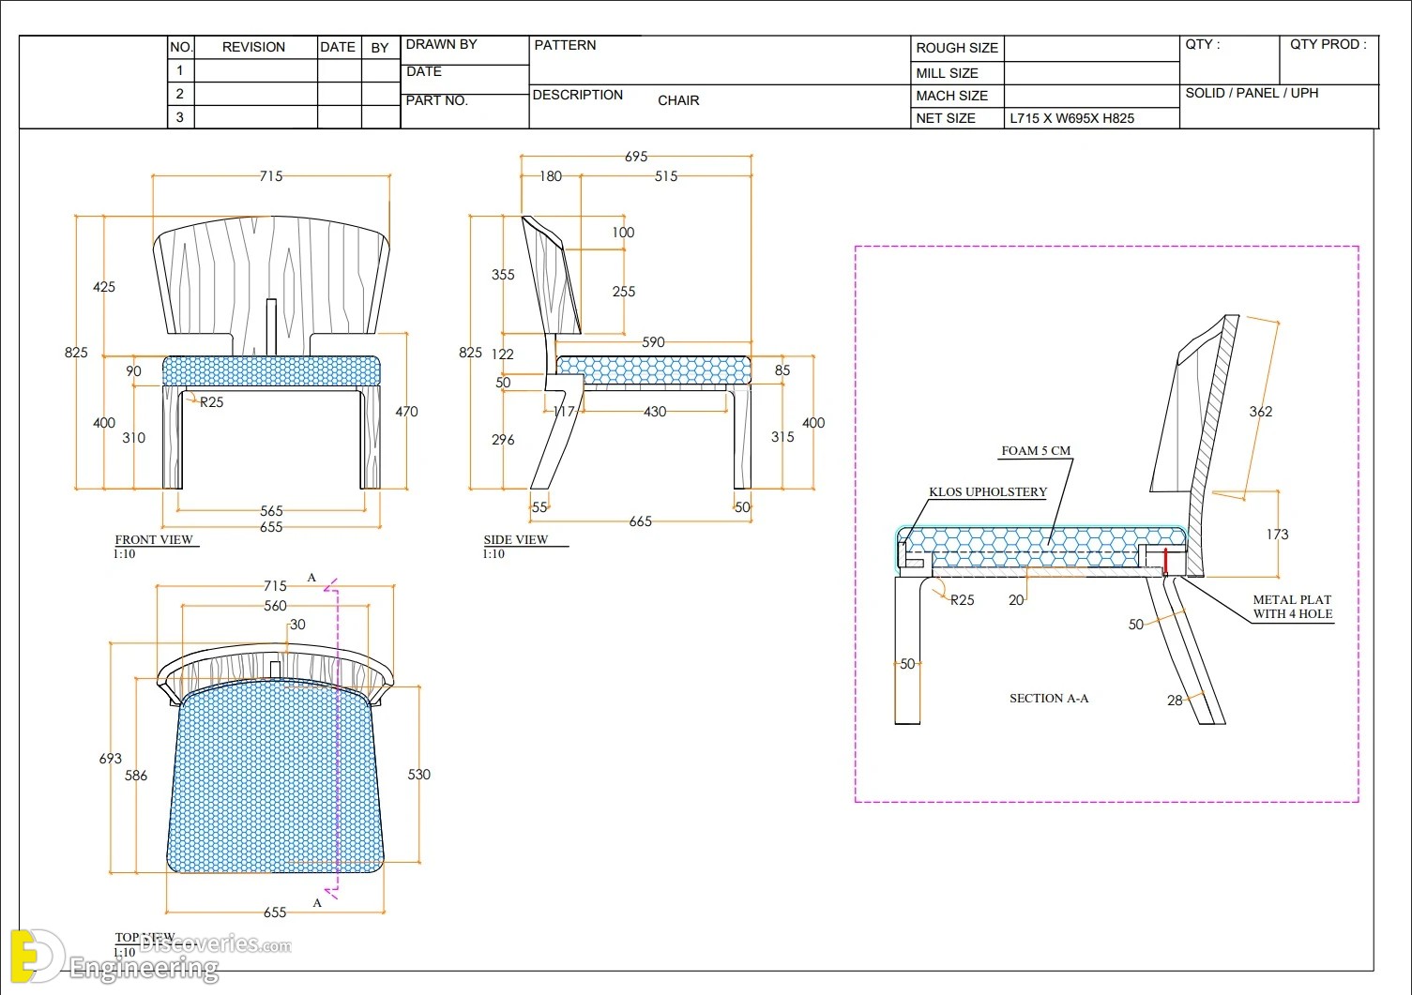Click the "FRONT VIEW" drawing label

click(x=154, y=540)
